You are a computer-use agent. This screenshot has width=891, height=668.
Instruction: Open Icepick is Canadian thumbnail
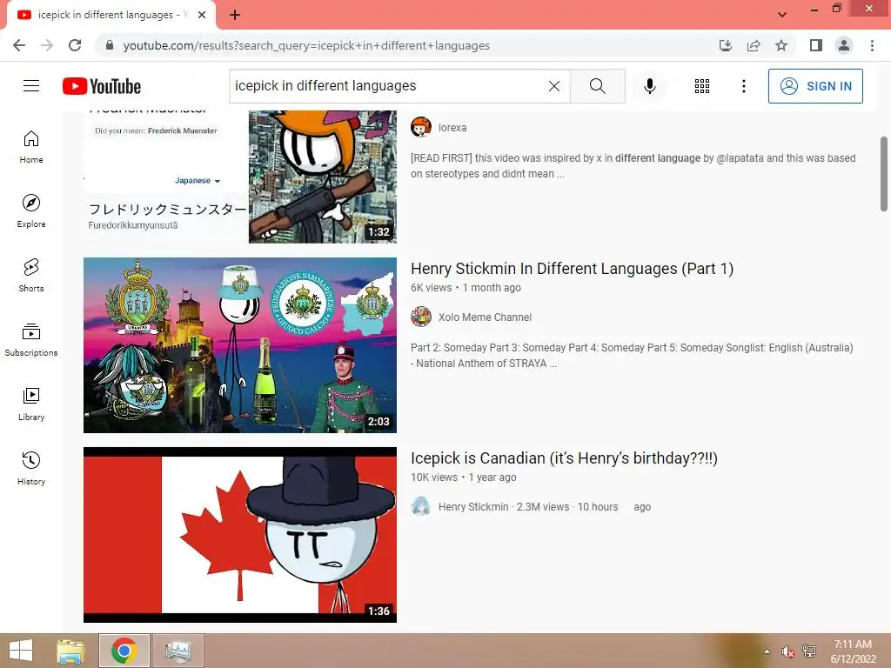point(240,535)
